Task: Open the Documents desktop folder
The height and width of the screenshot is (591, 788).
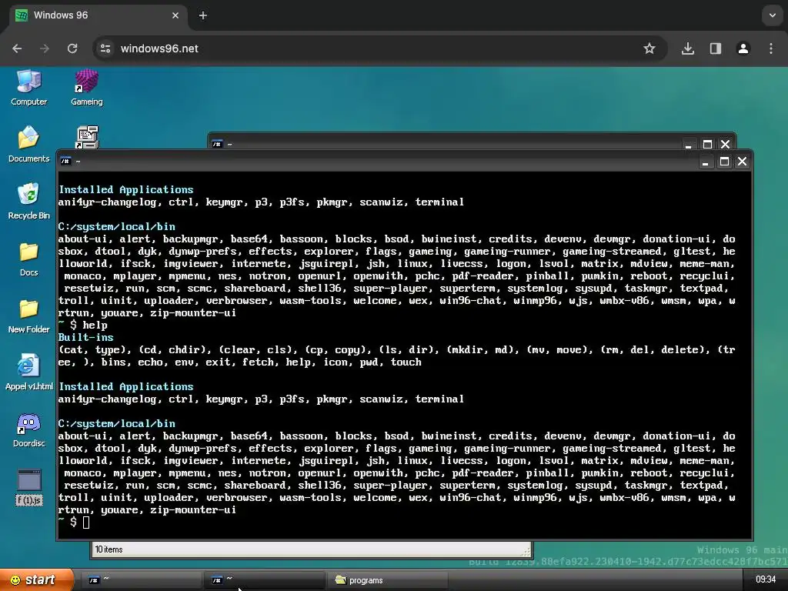Action: coord(28,145)
